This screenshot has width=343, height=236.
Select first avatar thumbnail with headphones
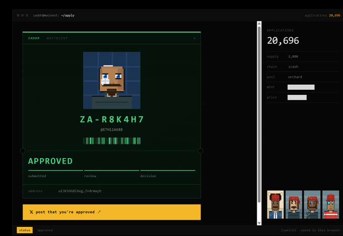click(275, 205)
